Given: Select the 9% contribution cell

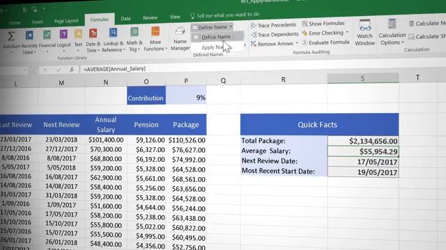Looking at the screenshot, I should pyautogui.click(x=186, y=96).
